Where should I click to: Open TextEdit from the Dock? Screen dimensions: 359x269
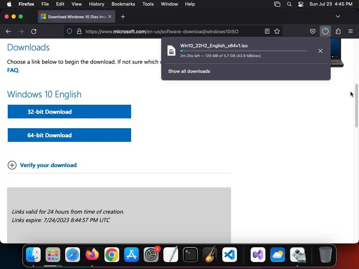[171, 255]
